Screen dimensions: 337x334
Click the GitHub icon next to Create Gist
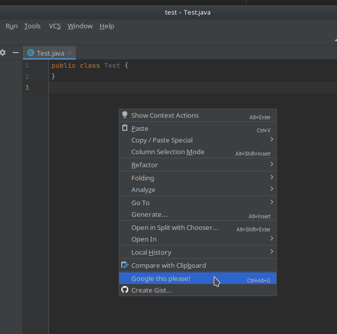pos(125,290)
